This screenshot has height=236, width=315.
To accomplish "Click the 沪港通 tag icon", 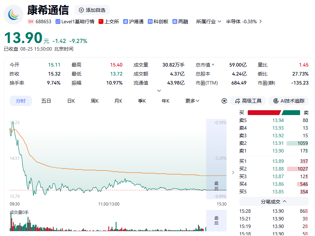I will point(126,21).
